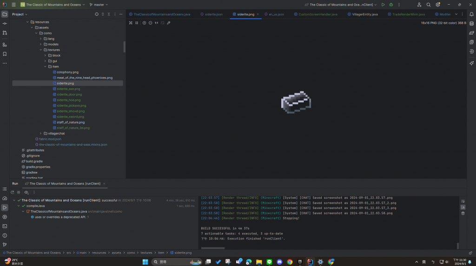The width and height of the screenshot is (476, 266).
Task: Open Search Everywhere magnifier
Action: [x=428, y=5]
